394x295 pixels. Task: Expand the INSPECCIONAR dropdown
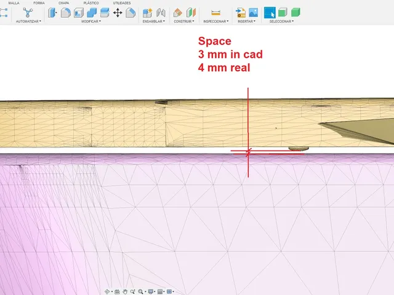tap(216, 22)
